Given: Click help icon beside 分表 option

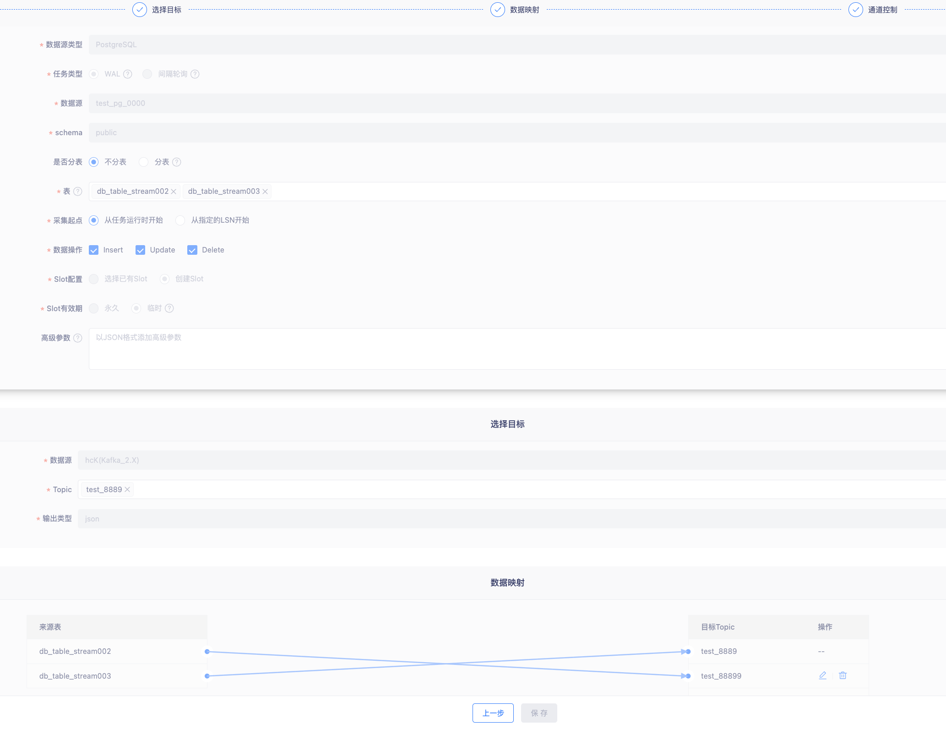Looking at the screenshot, I should [x=177, y=162].
